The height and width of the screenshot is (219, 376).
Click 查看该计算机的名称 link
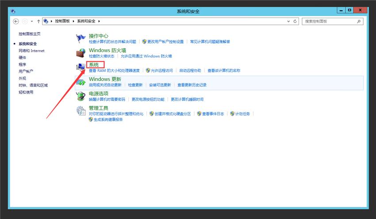[x=224, y=71]
